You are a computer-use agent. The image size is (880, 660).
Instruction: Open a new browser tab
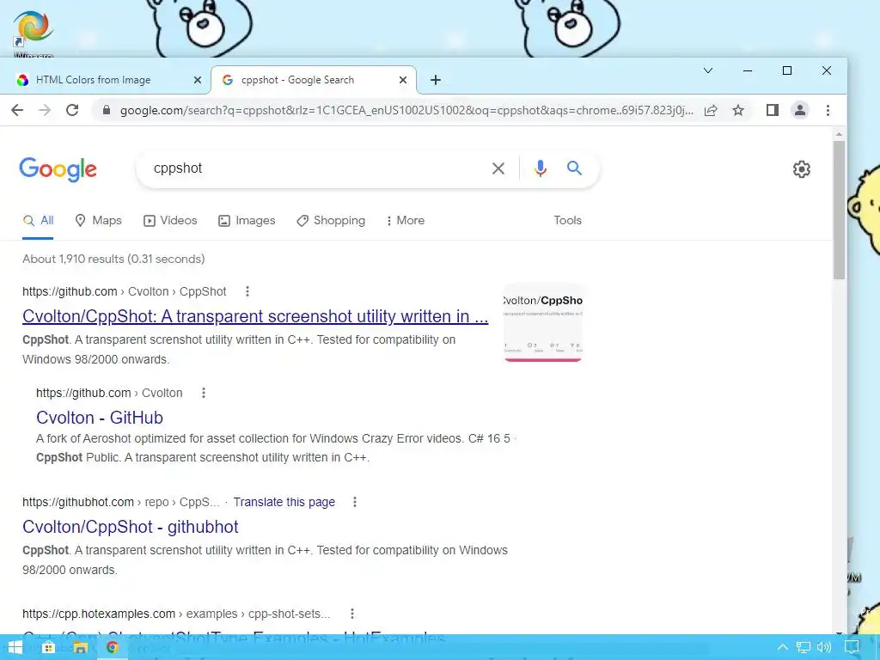pyautogui.click(x=436, y=80)
